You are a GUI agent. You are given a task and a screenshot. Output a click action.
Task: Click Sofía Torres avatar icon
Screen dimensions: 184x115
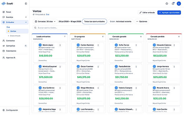click(x=116, y=45)
